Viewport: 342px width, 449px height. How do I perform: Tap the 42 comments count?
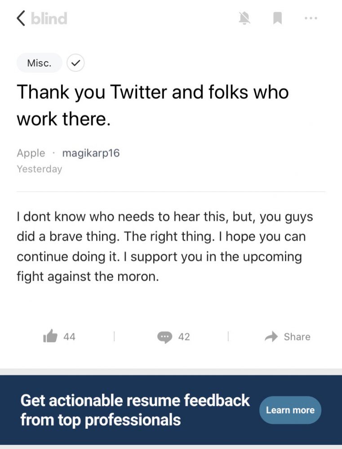(x=184, y=337)
